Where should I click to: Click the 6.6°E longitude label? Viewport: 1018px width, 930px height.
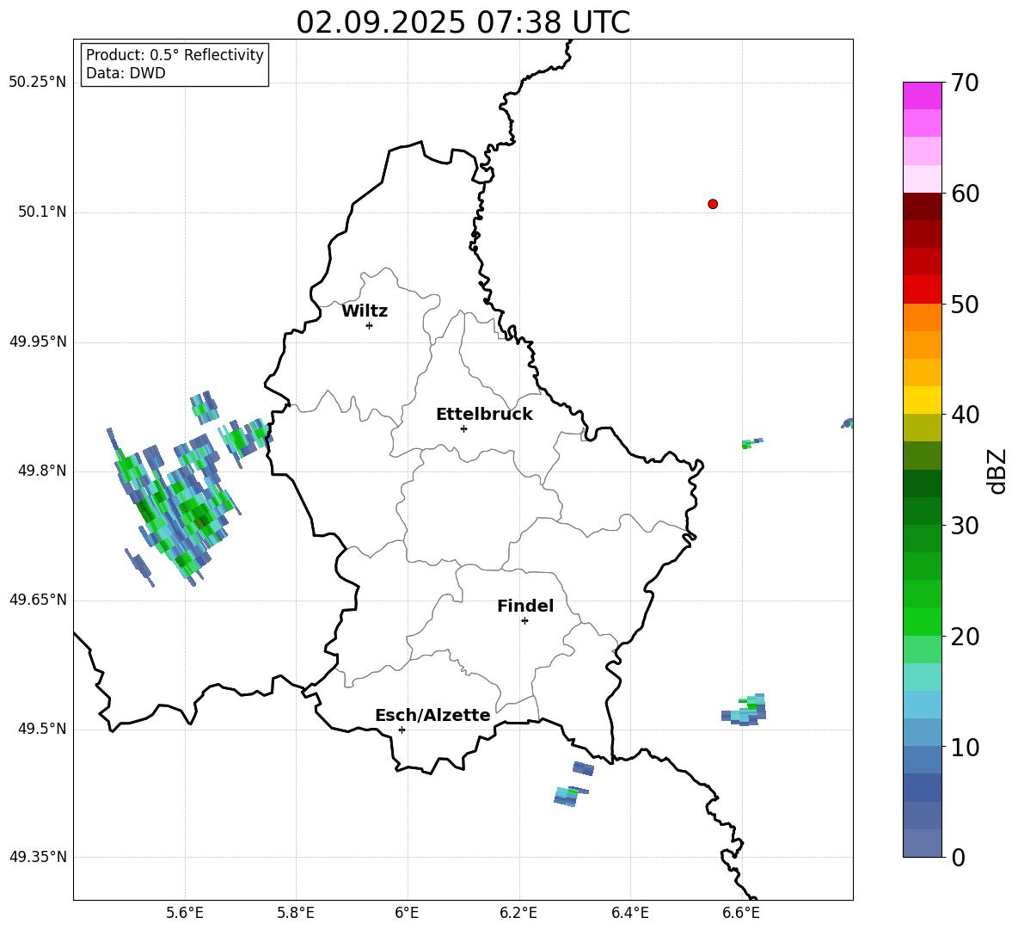point(741,913)
